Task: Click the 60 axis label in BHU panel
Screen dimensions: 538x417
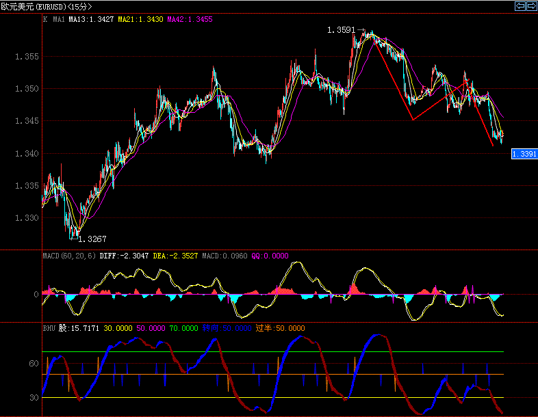Action: [x=34, y=364]
